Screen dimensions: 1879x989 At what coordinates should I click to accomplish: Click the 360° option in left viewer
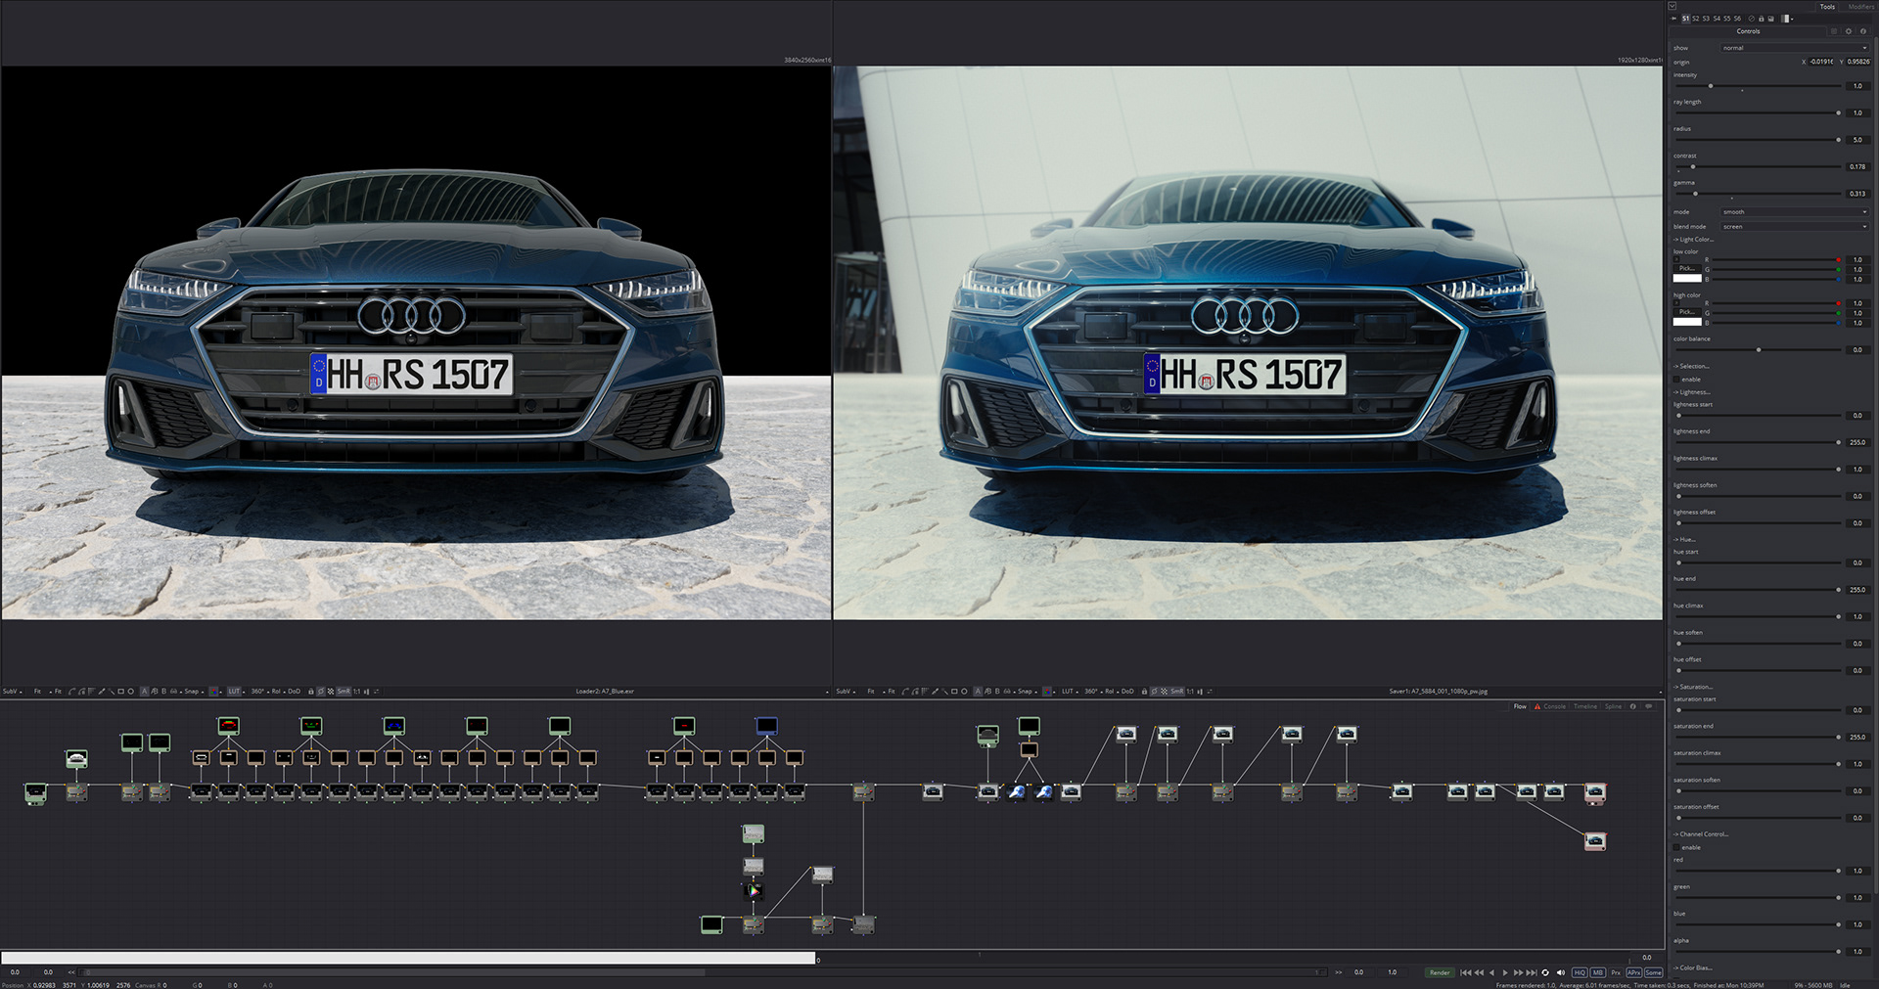pos(258,692)
